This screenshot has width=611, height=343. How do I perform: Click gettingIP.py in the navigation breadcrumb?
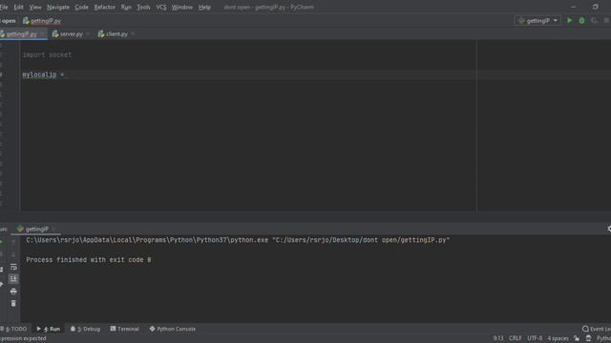pyautogui.click(x=42, y=21)
